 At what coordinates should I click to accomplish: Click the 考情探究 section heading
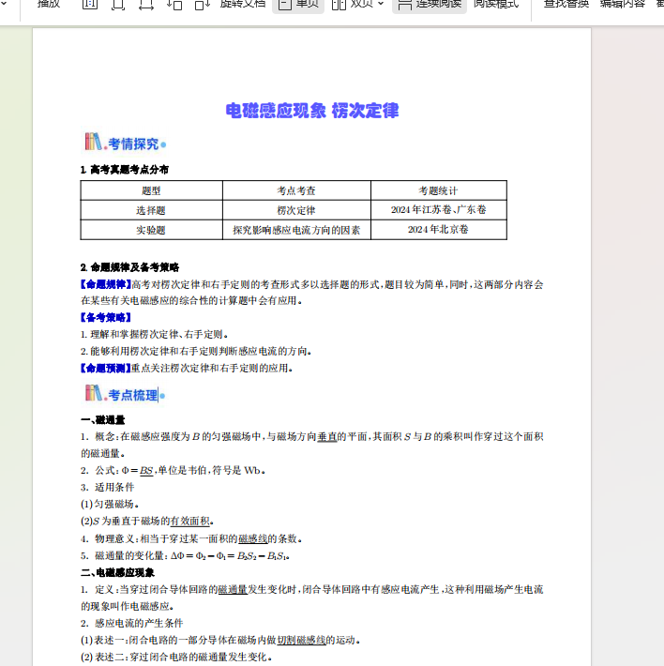point(133,144)
